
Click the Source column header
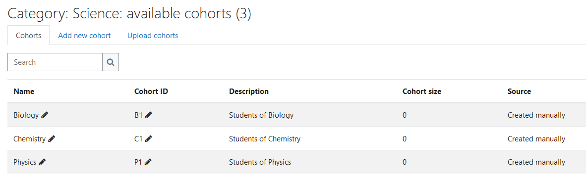[519, 91]
